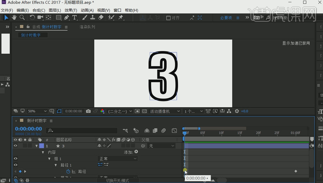Enable the 对齐 snapping checkbox
The image size is (323, 183).
pos(168,18)
